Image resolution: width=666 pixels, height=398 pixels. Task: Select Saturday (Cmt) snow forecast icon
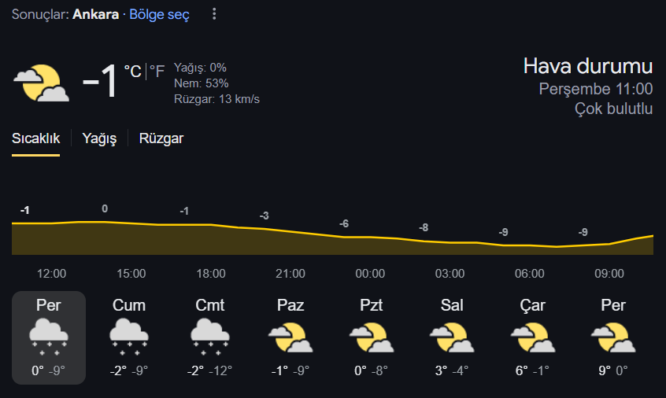tap(210, 337)
